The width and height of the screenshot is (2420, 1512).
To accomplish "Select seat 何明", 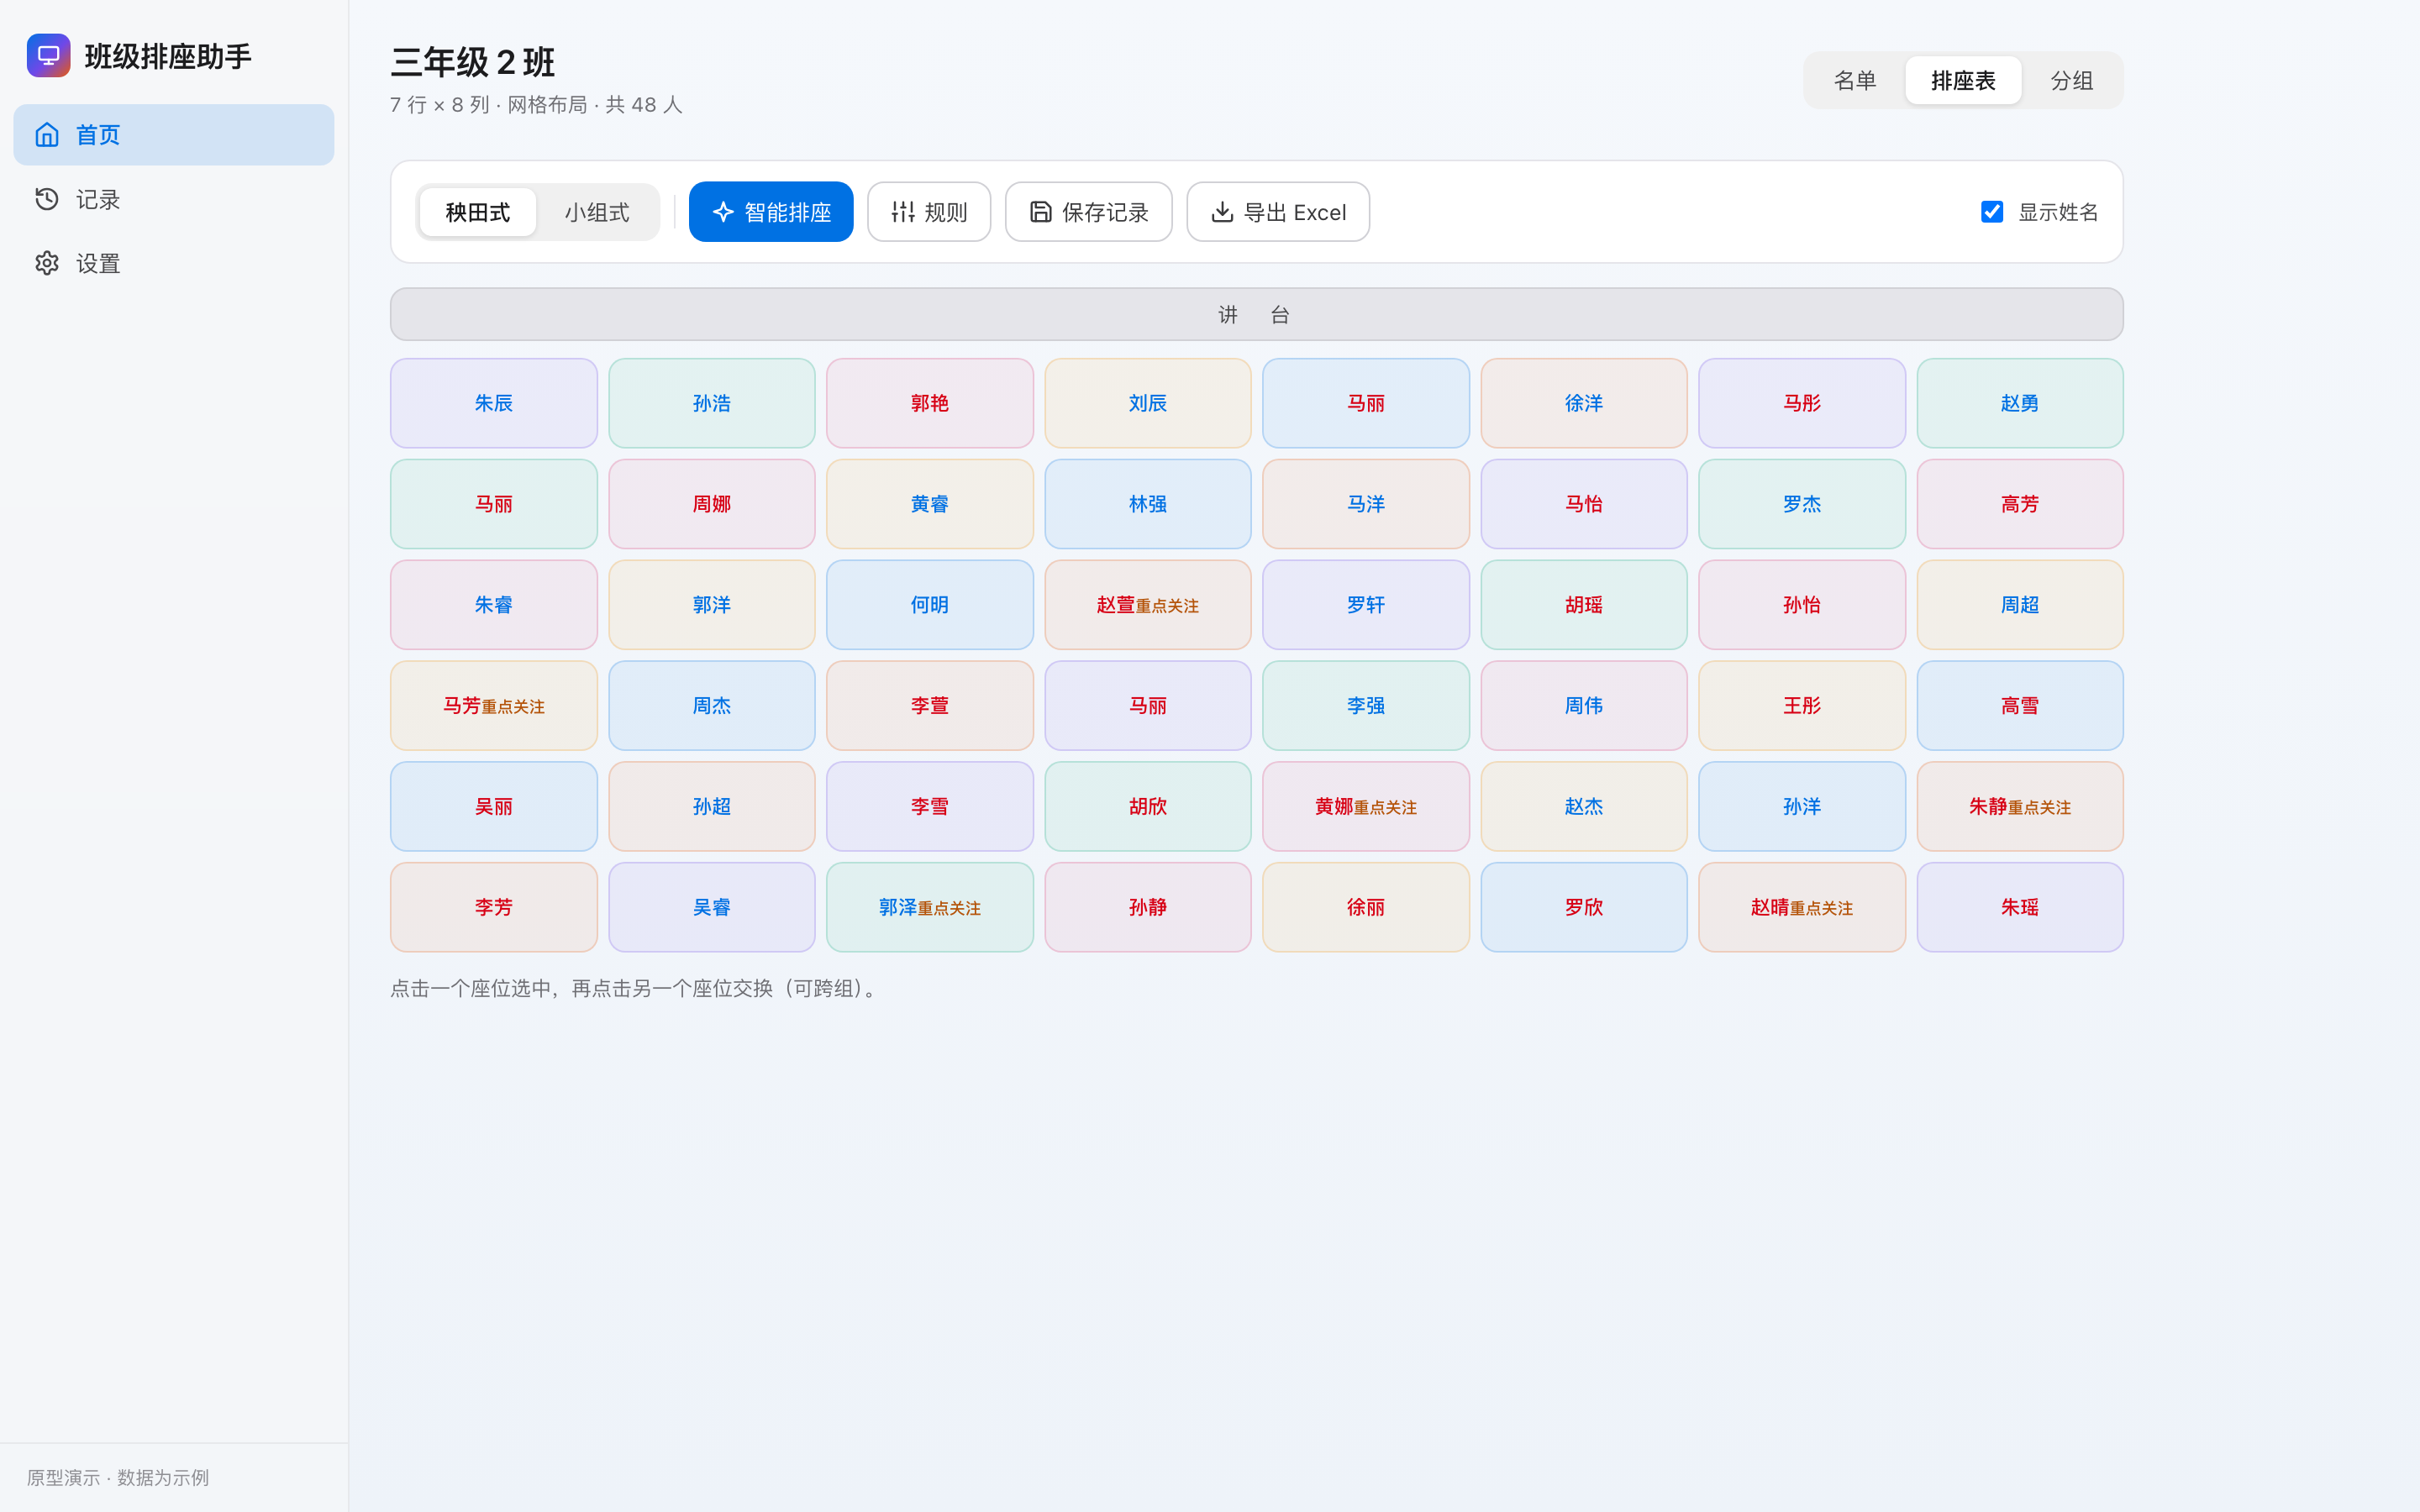I will [930, 605].
